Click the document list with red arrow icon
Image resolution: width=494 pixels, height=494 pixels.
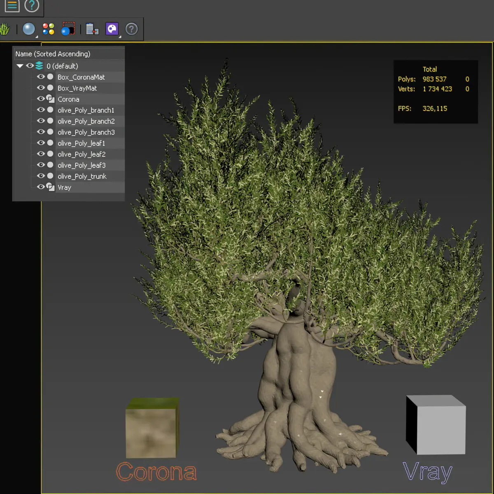92,29
